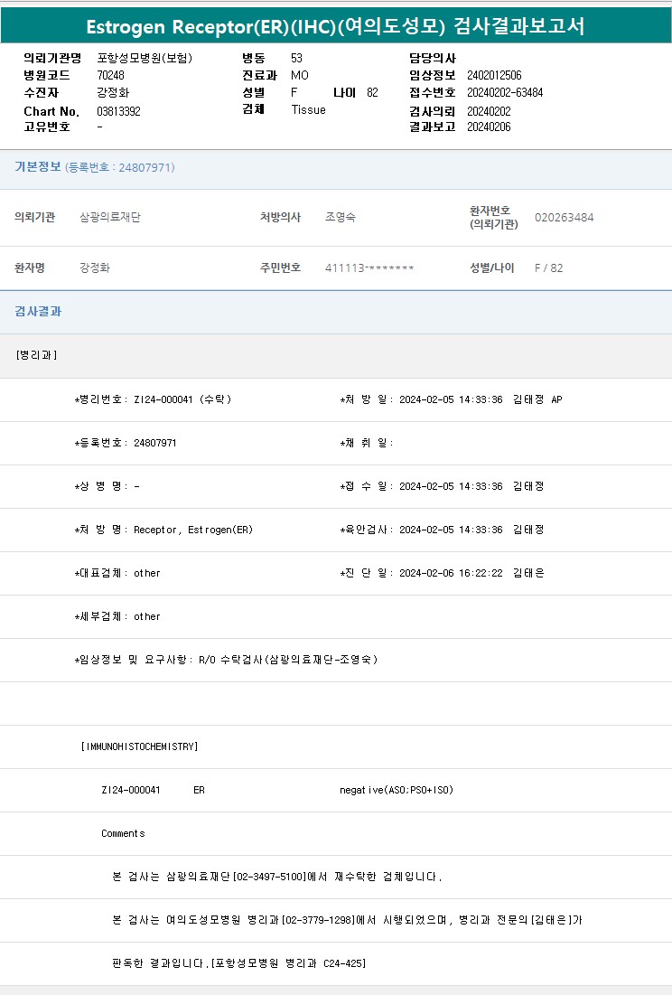The image size is (672, 995).
Task: Click the hospital code value 70248
Action: pos(110,75)
